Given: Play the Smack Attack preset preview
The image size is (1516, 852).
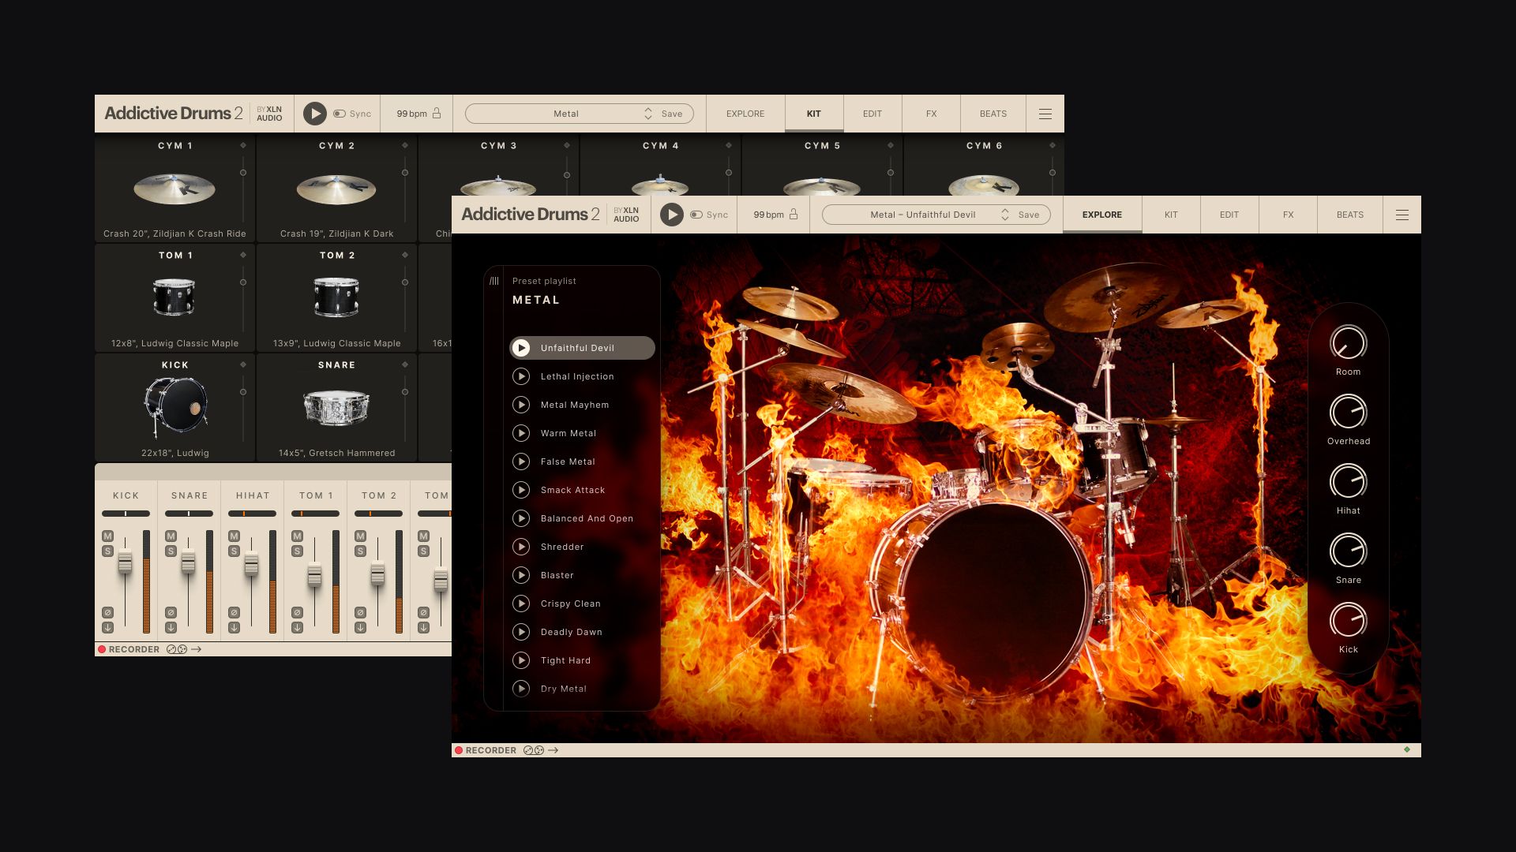Looking at the screenshot, I should [521, 490].
